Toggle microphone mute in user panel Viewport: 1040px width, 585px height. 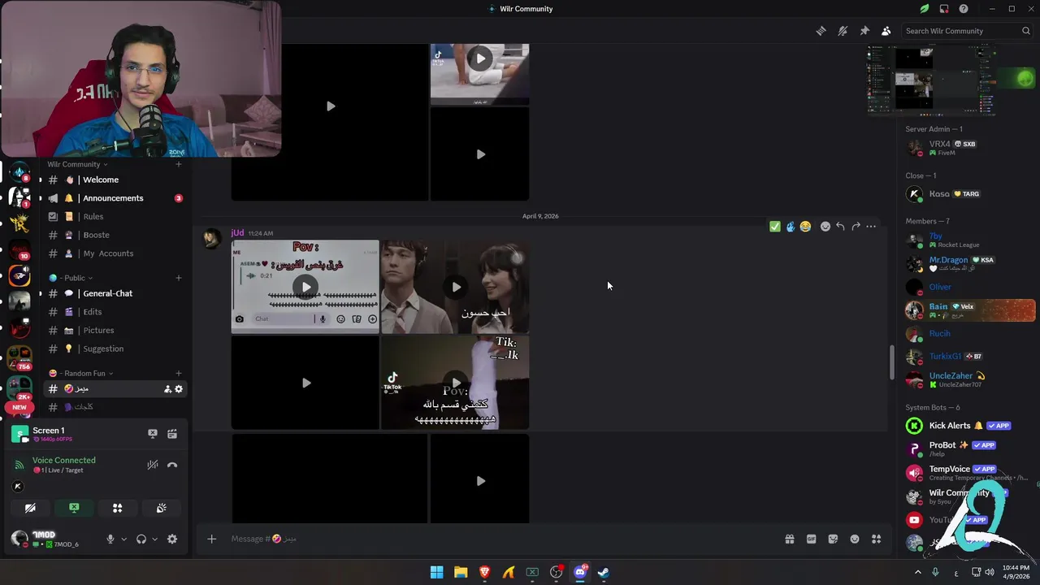(x=110, y=539)
